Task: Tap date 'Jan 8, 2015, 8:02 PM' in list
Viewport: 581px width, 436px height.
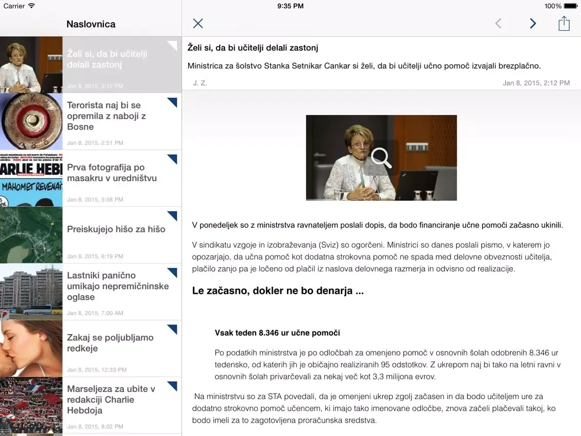Action: [95, 426]
